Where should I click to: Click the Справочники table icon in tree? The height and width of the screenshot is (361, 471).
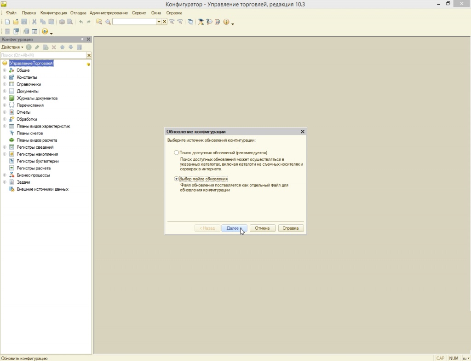12,84
